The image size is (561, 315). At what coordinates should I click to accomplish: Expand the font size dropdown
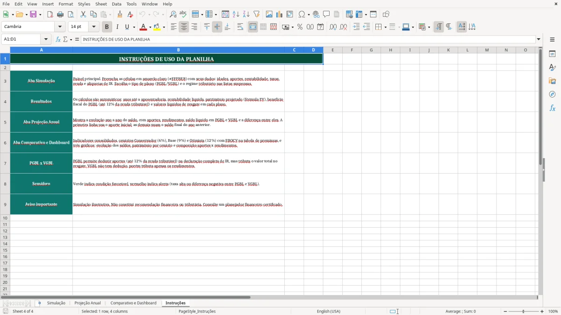point(94,27)
